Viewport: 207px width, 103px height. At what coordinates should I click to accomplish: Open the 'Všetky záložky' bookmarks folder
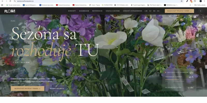pos(200,5)
